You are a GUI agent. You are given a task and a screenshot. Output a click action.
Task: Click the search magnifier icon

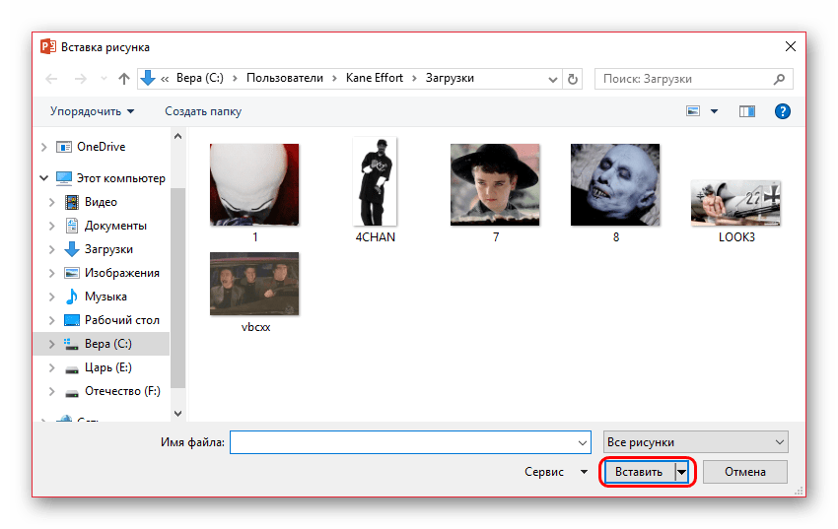tap(779, 79)
